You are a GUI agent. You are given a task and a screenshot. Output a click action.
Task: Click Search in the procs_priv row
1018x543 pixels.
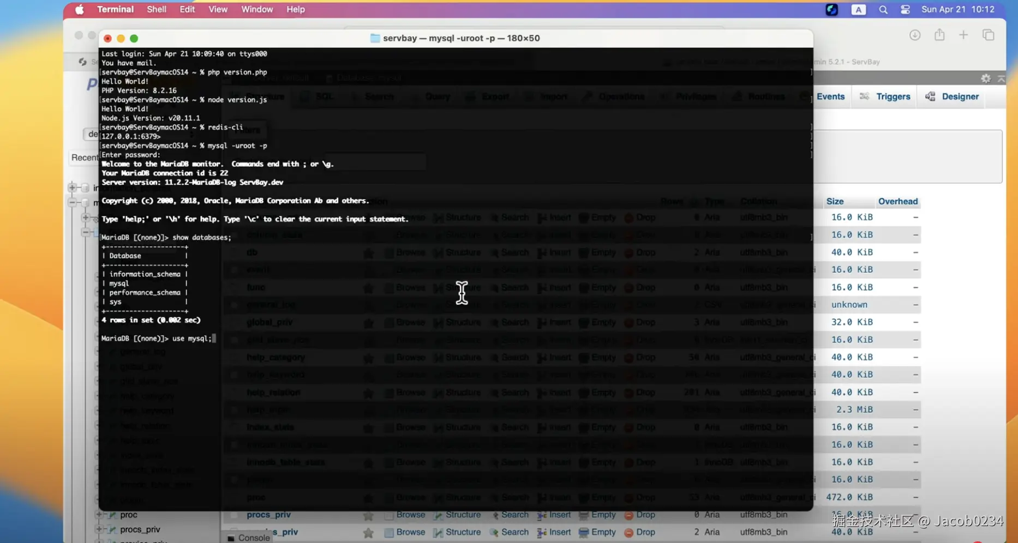click(515, 515)
